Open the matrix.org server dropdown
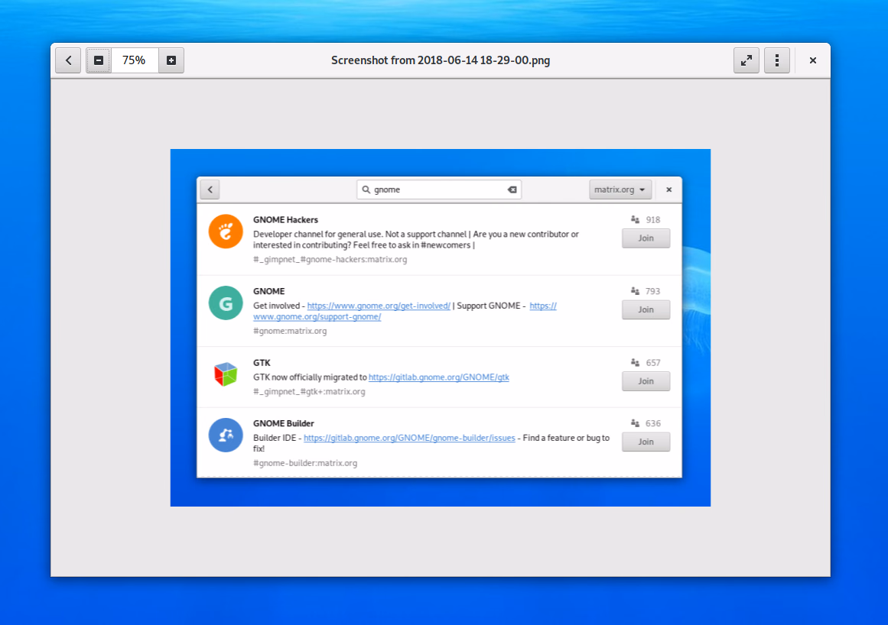 click(620, 189)
